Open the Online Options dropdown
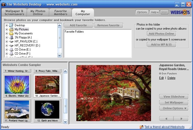193x130 pixels. coord(174,108)
